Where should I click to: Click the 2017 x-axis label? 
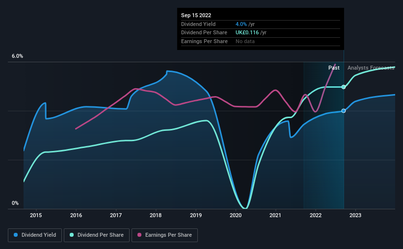[x=116, y=215]
